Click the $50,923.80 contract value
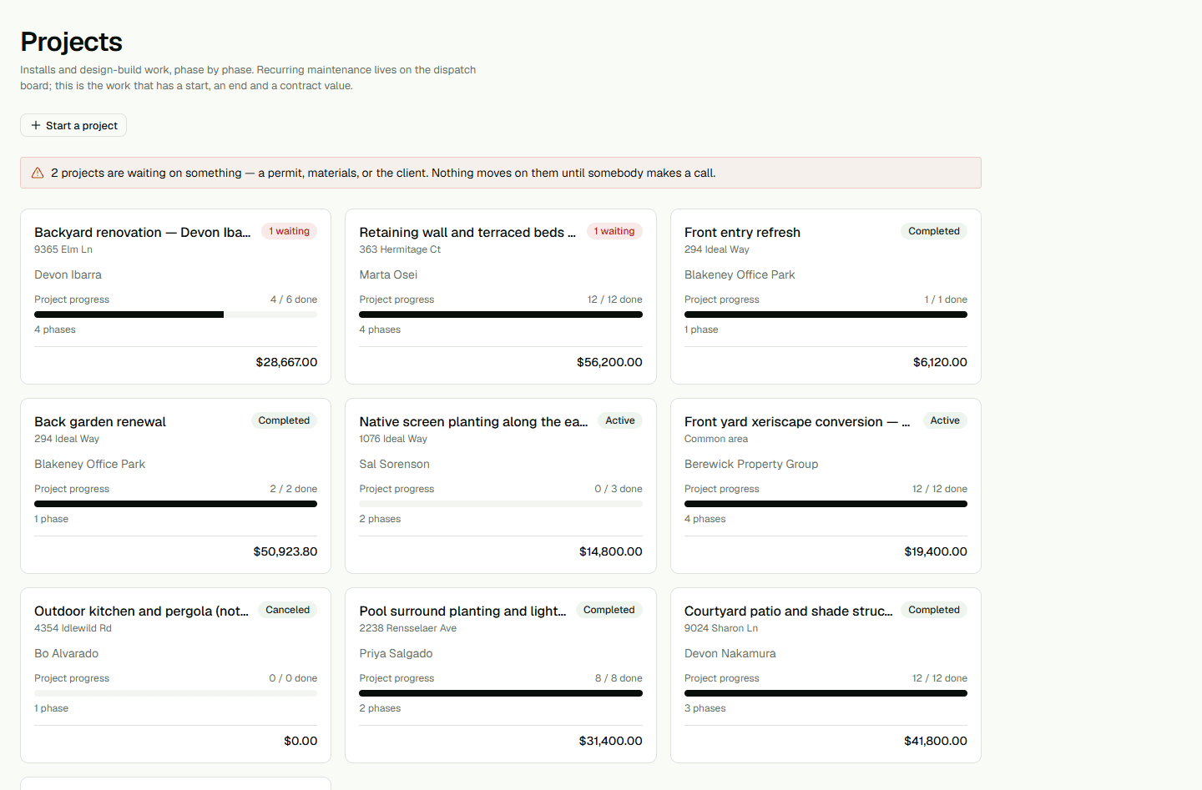Image resolution: width=1202 pixels, height=790 pixels. tap(285, 551)
